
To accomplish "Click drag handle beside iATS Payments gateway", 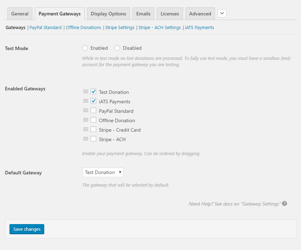I will tap(86, 101).
